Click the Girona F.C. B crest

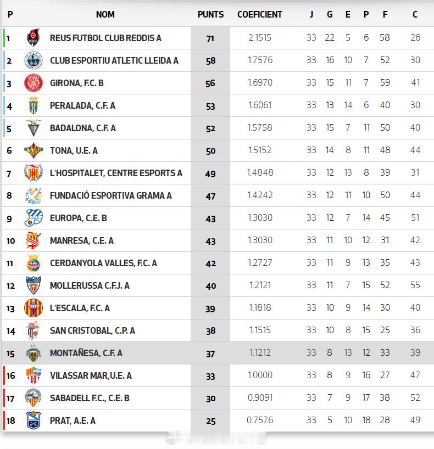34,83
